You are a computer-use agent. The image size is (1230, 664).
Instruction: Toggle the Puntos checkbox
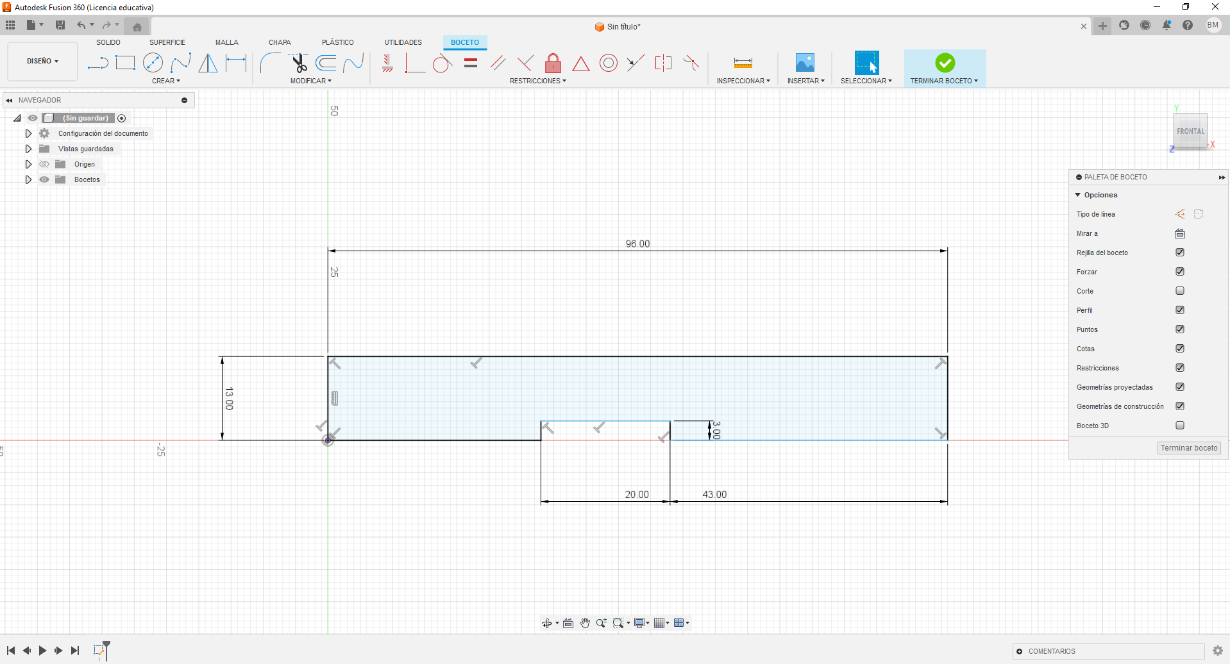click(1180, 329)
